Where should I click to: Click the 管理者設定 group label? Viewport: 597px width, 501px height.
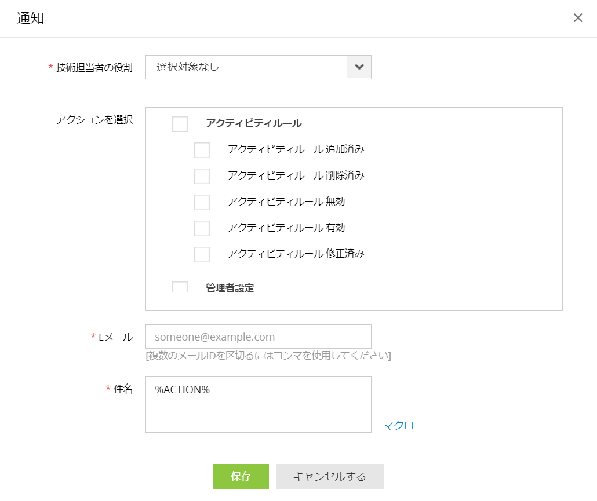coord(230,288)
